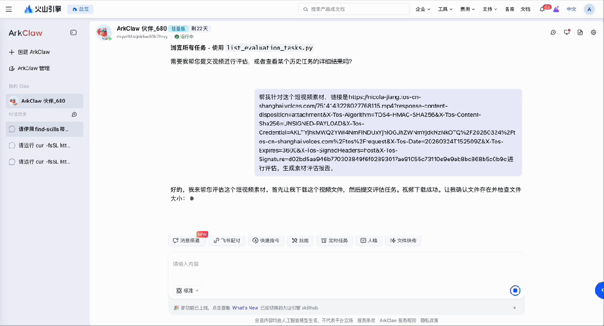Open the settings gear in chat header
The image size is (604, 326).
(593, 32)
